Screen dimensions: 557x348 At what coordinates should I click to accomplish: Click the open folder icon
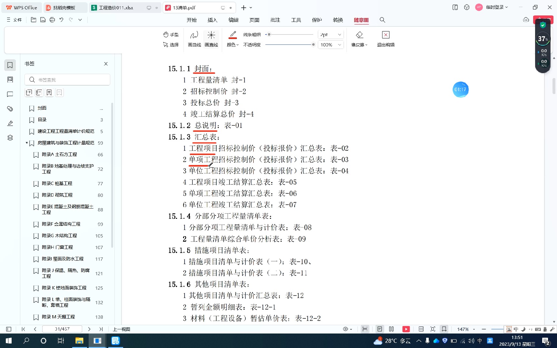click(x=34, y=20)
